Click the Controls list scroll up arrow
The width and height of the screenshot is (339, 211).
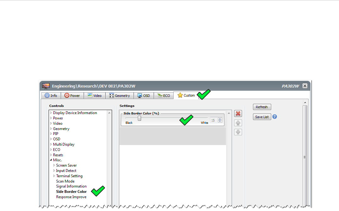tap(110, 113)
